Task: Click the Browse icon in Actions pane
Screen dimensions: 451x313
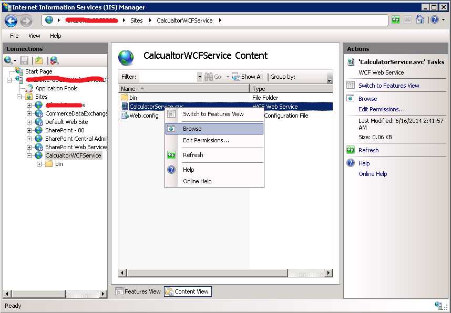Action: click(350, 98)
